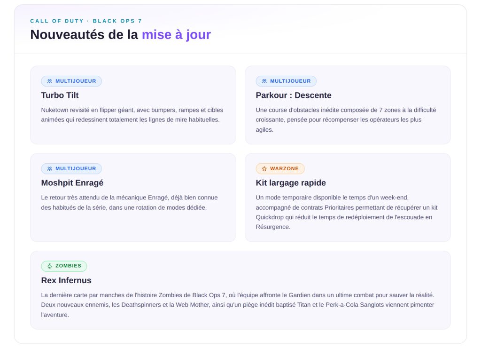Viewport: 481px width, 349px height.
Task: Click the 'Le retour très attendu' description
Action: 130,202
